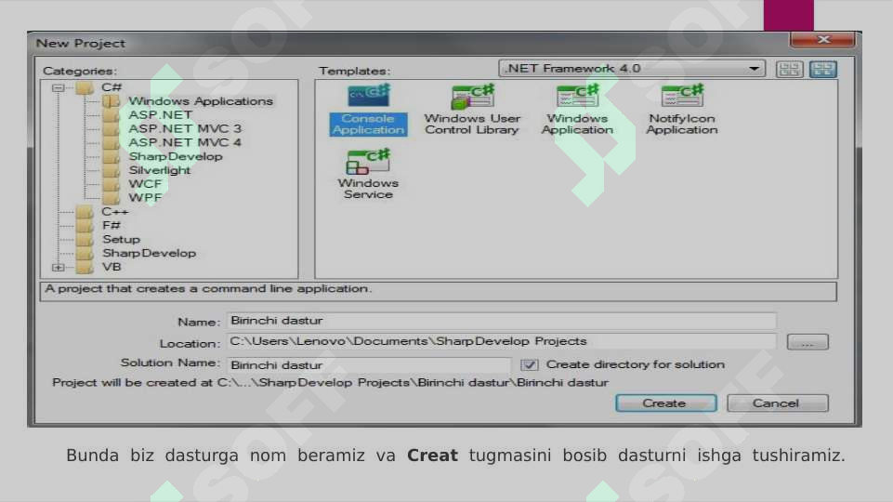Click the Name input field
Image resolution: width=893 pixels, height=502 pixels.
tap(502, 321)
